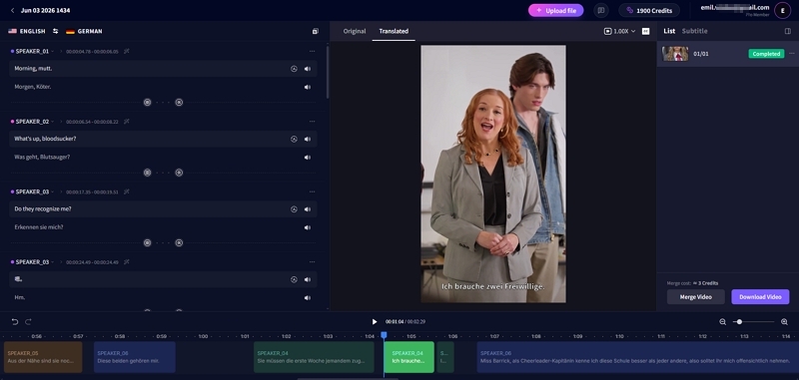The image size is (799, 380).
Task: Click the edit-timing icon on the first SPEAKER_03 row
Action: tap(127, 191)
